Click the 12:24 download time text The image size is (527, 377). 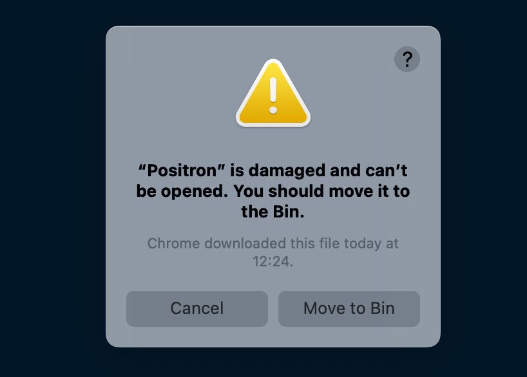pos(273,261)
